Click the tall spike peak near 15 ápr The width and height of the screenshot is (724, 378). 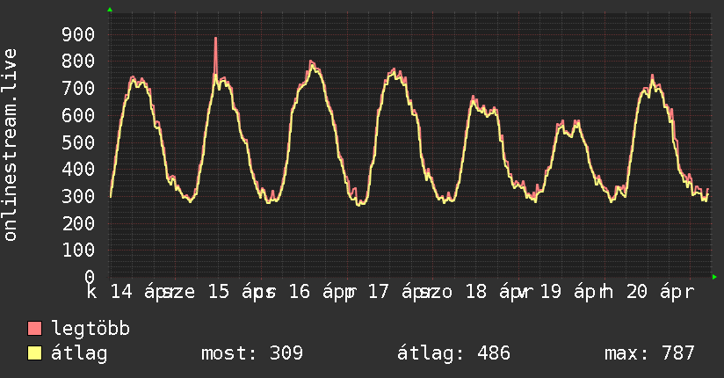pyautogui.click(x=215, y=39)
